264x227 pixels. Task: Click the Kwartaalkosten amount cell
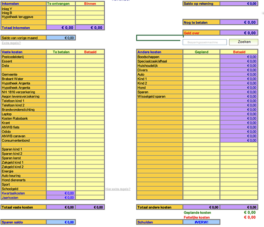(x=61, y=193)
